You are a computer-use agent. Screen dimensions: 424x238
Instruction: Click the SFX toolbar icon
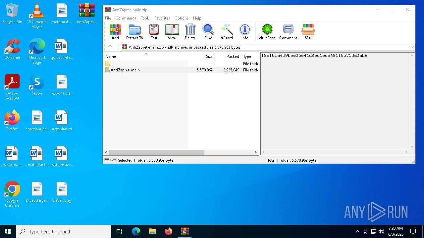pyautogui.click(x=308, y=32)
